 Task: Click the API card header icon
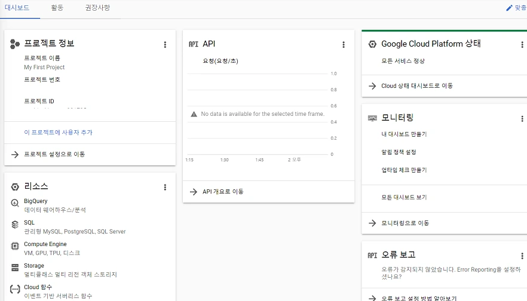point(194,44)
